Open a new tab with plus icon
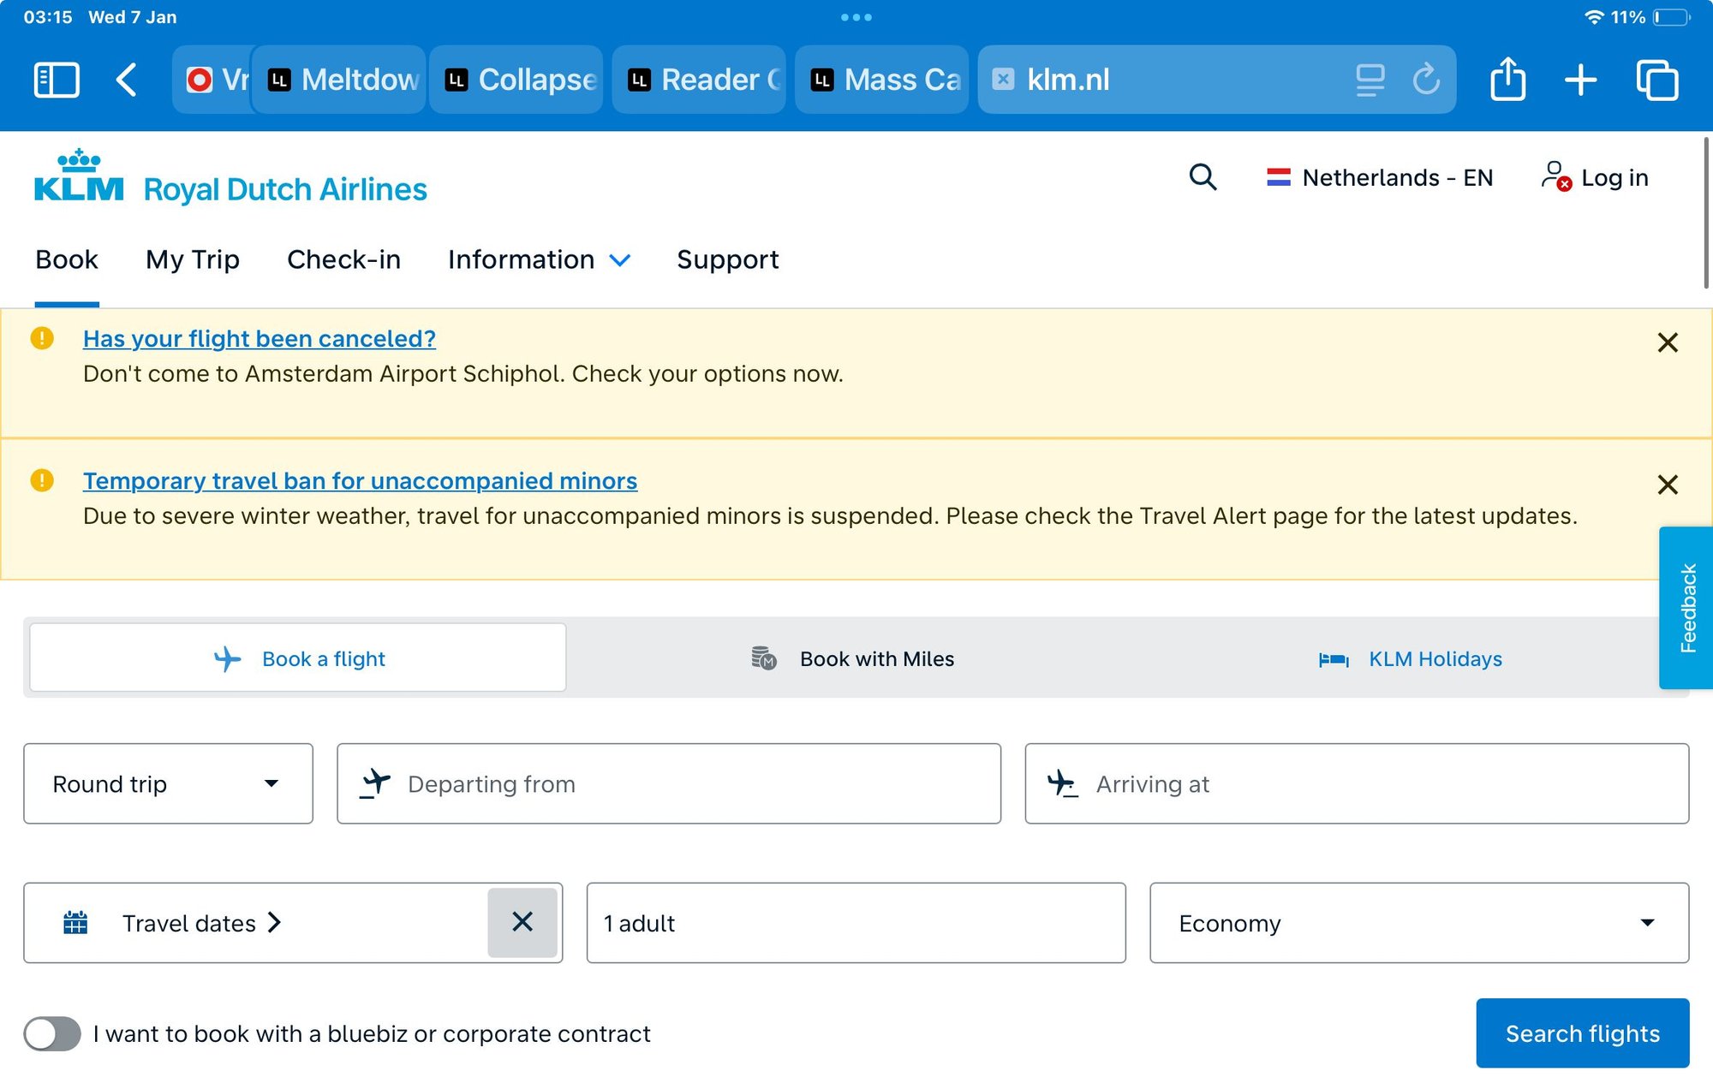The width and height of the screenshot is (1713, 1089). (1580, 80)
